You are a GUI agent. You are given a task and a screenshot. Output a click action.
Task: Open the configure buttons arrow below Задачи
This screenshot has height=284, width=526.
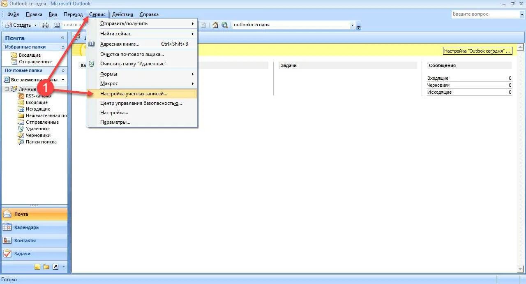pos(64,267)
